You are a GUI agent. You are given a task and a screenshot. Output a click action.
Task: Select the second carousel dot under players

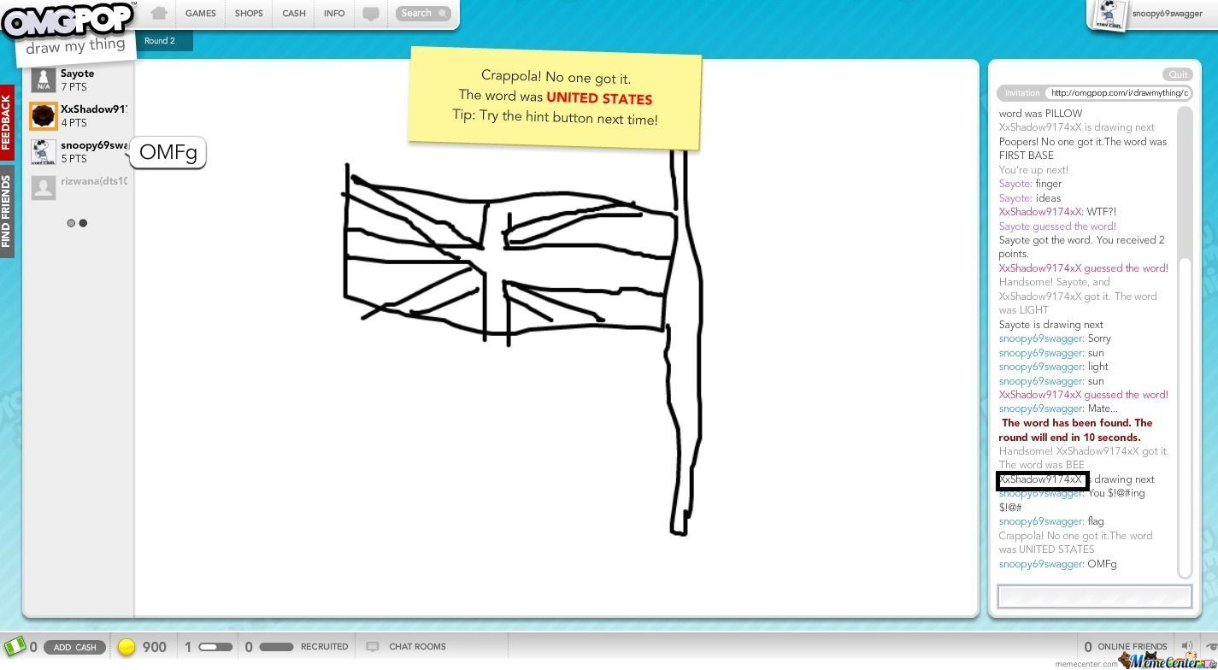pyautogui.click(x=83, y=222)
